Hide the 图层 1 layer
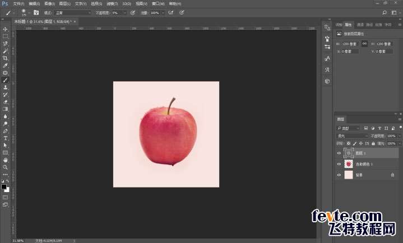 [339, 153]
